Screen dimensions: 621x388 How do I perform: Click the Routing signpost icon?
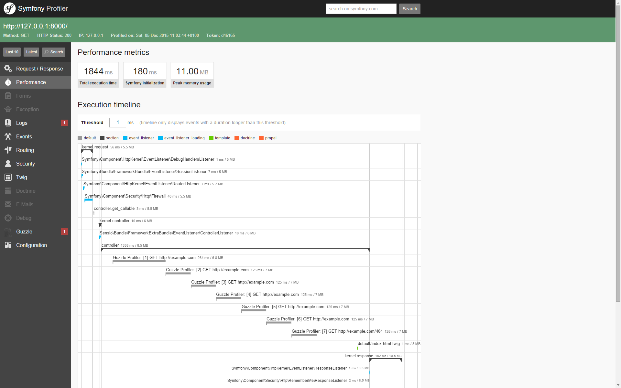pyautogui.click(x=8, y=150)
